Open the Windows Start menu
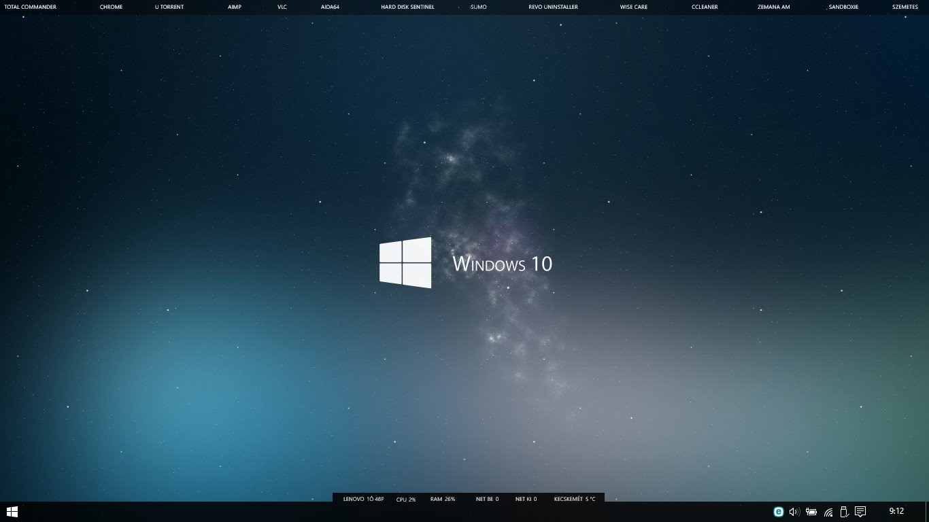The image size is (929, 522). pyautogui.click(x=12, y=512)
